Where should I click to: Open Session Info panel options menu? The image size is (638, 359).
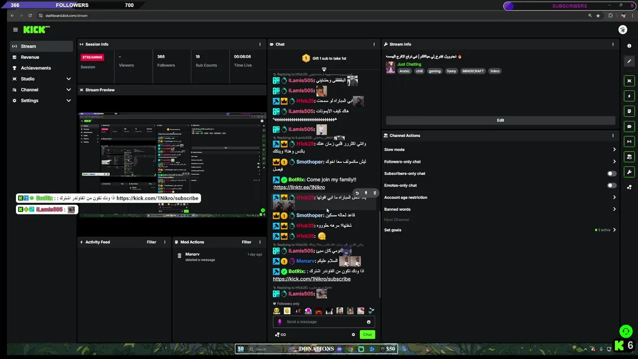pyautogui.click(x=260, y=44)
